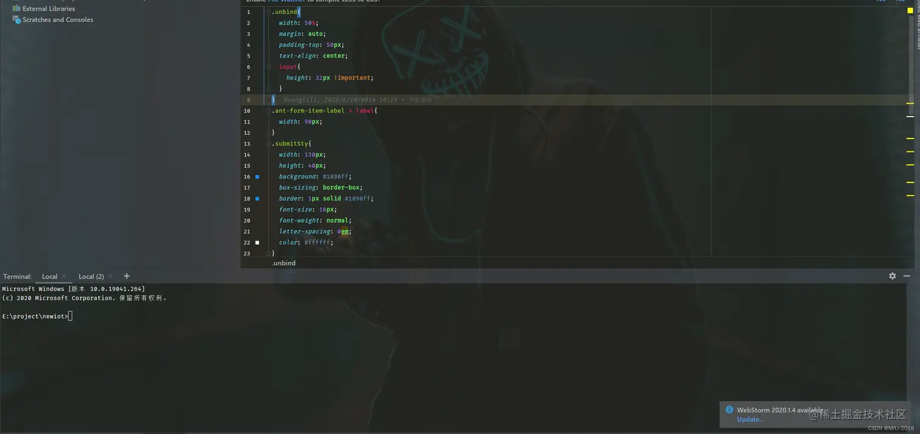Click the 'width: 50%' declaration

pos(299,23)
